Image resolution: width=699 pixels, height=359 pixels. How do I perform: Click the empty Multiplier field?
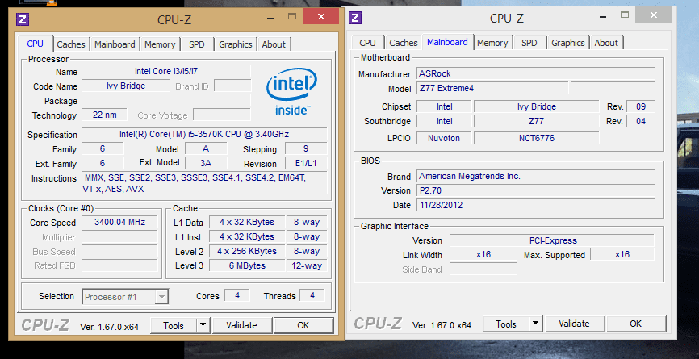[x=120, y=237]
